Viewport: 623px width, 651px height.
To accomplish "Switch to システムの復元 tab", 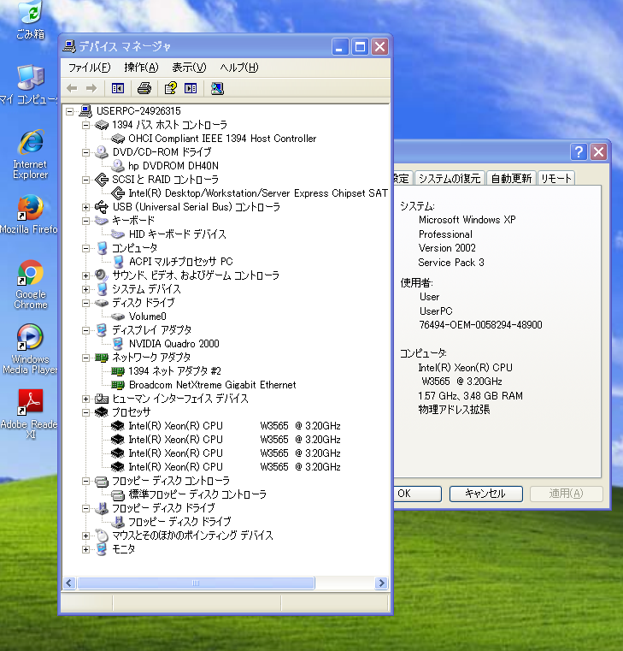I will pyautogui.click(x=450, y=179).
